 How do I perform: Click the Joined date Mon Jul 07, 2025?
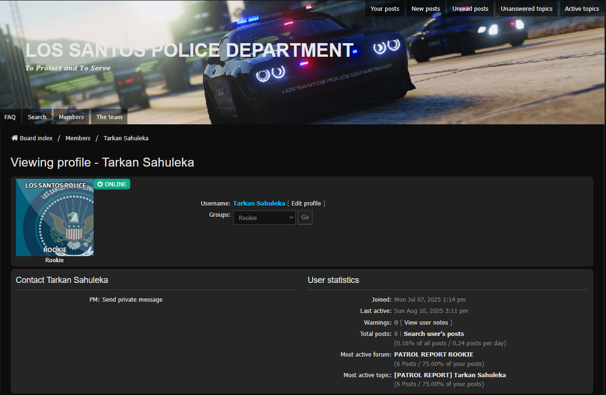[430, 299]
